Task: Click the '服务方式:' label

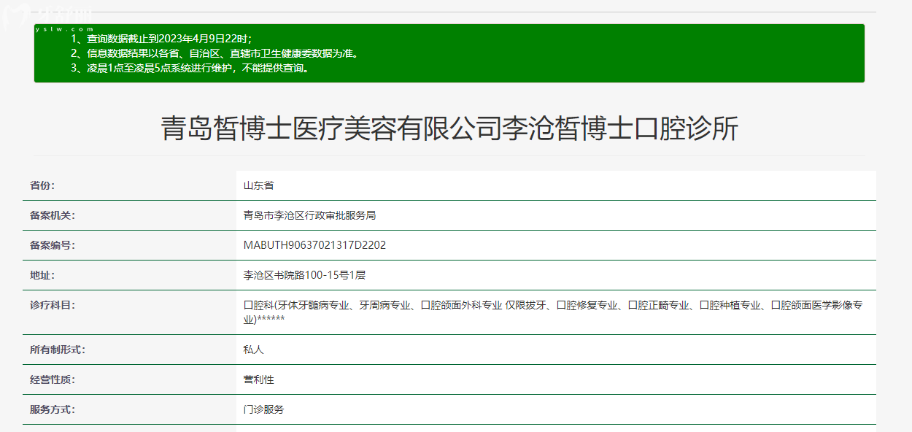Action: tap(52, 409)
